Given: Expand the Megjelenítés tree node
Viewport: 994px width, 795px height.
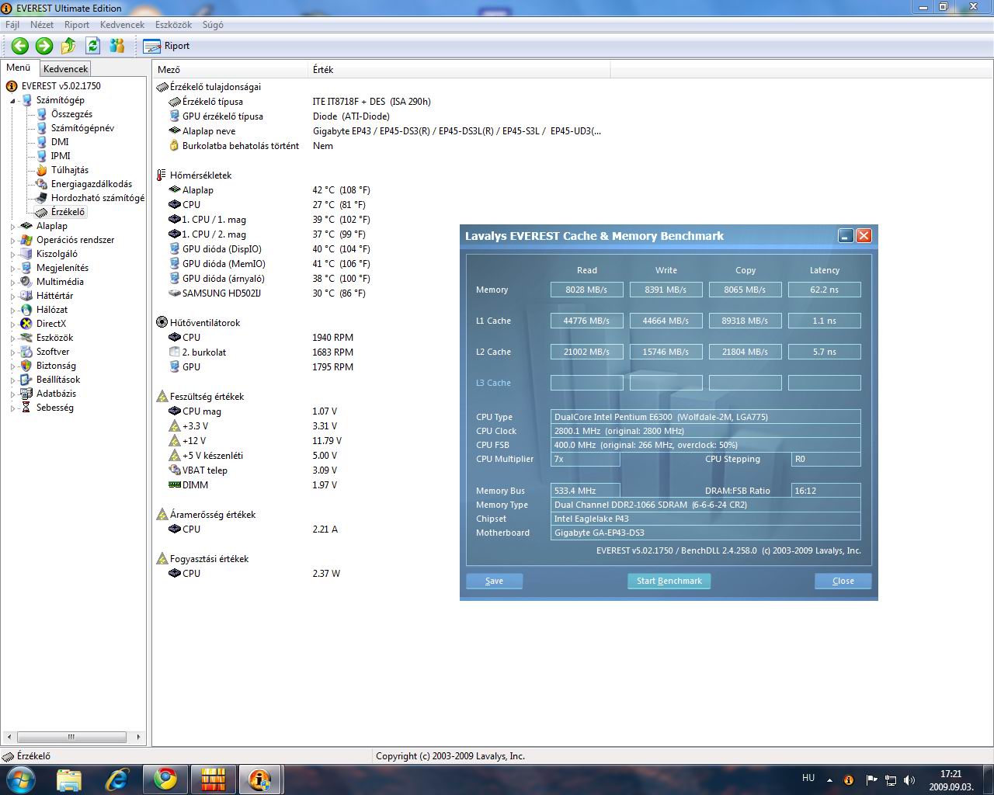Looking at the screenshot, I should tap(12, 269).
